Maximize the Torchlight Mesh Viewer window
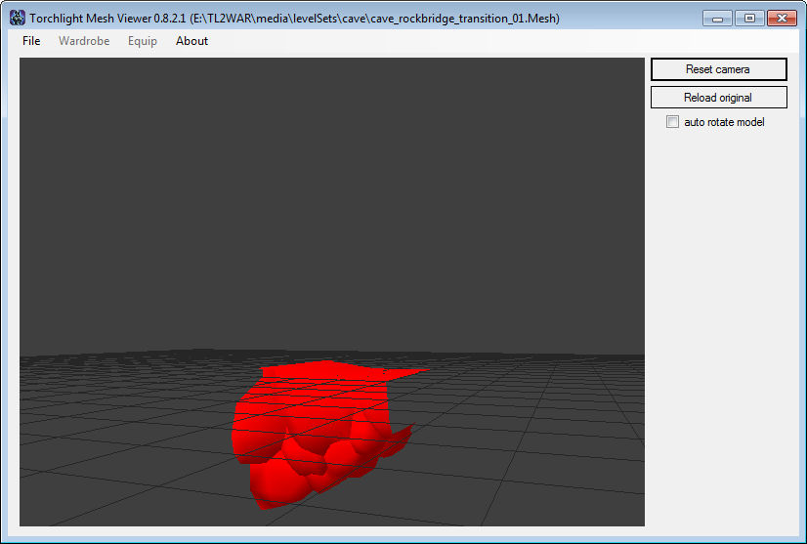This screenshot has width=807, height=544. (x=749, y=18)
